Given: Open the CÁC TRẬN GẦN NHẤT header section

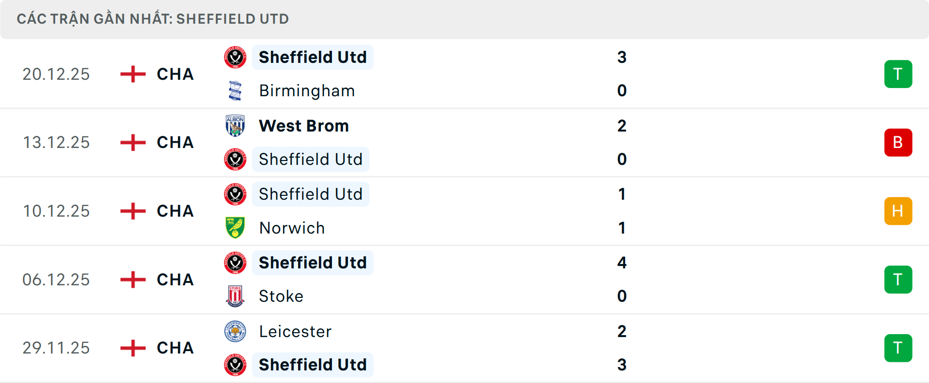Looking at the screenshot, I should point(153,19).
